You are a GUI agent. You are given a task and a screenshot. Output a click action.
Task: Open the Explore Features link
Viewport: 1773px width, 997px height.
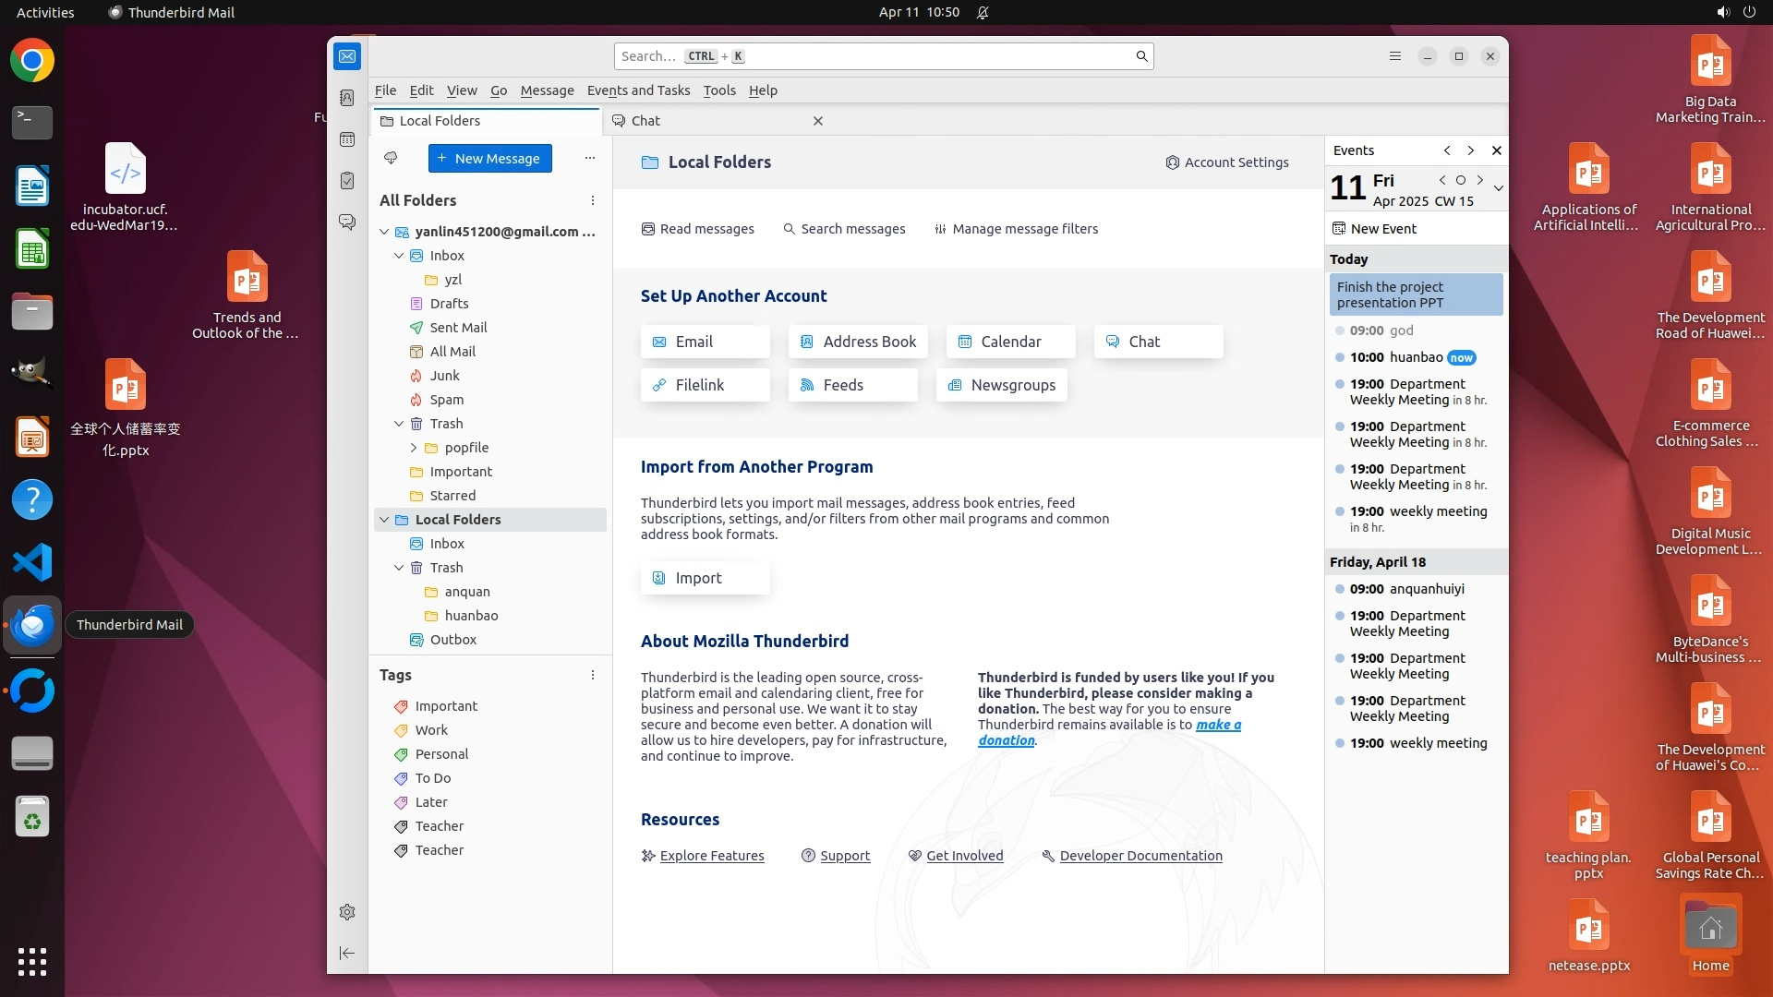pos(711,856)
